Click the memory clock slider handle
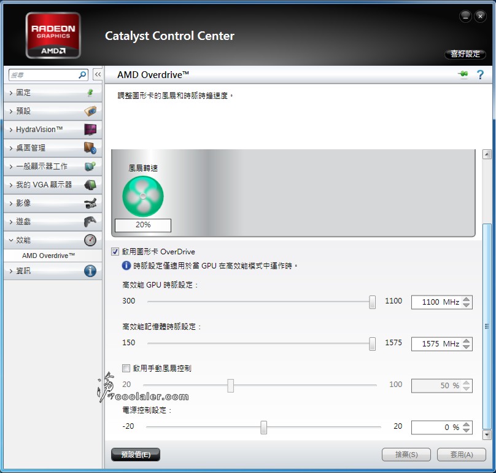The width and height of the screenshot is (496, 473). pyautogui.click(x=373, y=344)
